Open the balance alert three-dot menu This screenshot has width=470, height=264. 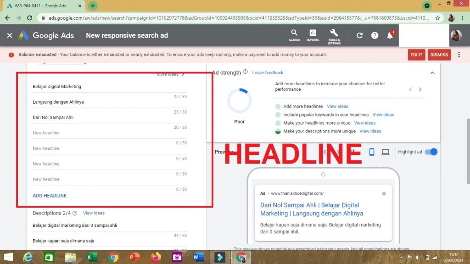pos(459,55)
